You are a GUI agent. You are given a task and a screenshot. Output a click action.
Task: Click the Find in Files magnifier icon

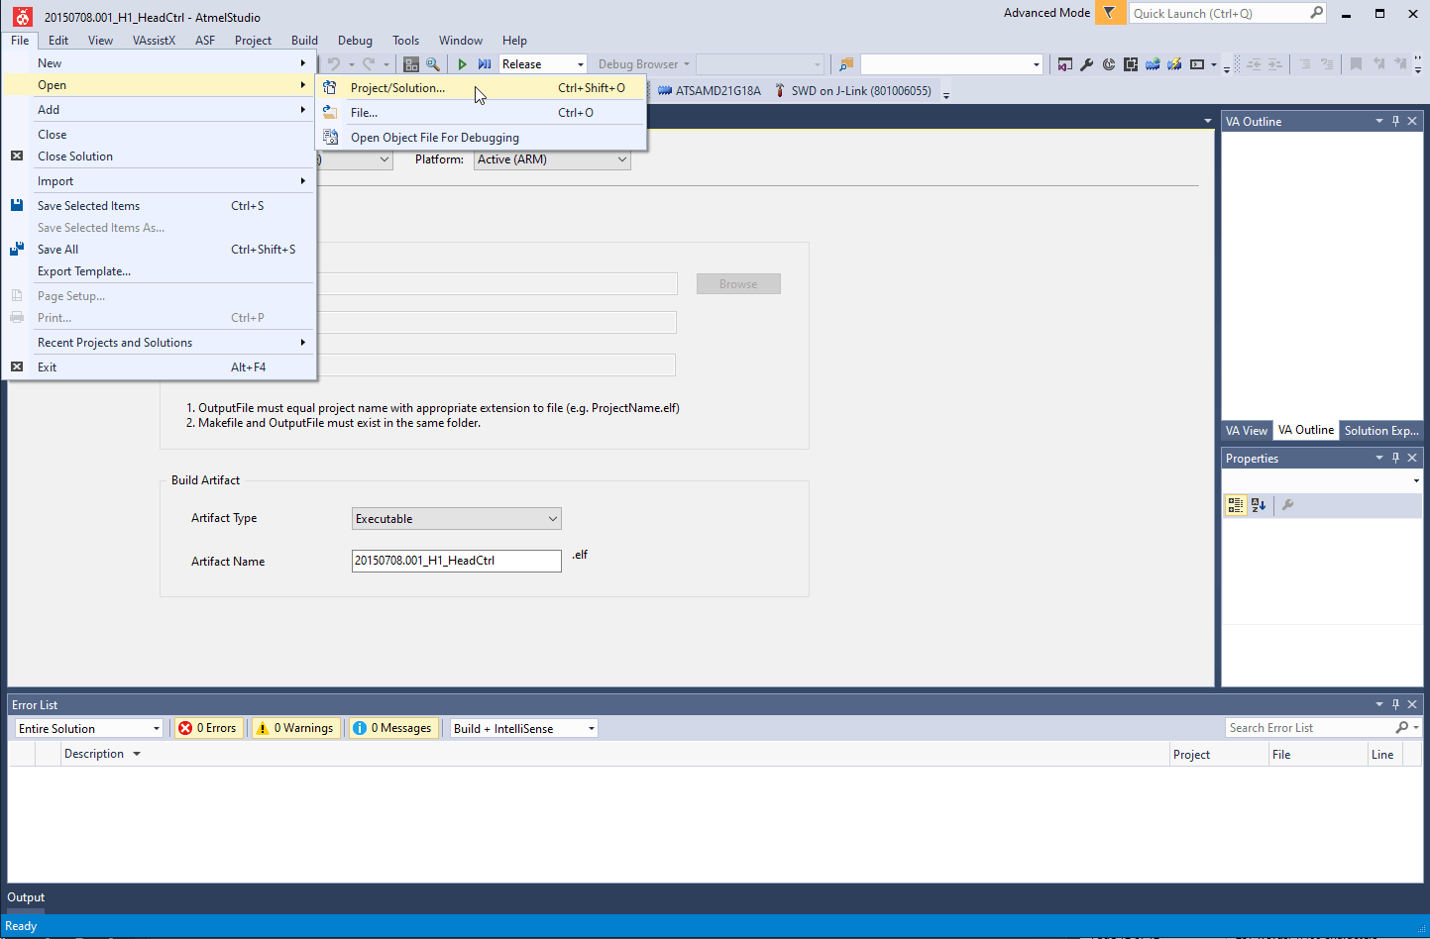click(433, 64)
